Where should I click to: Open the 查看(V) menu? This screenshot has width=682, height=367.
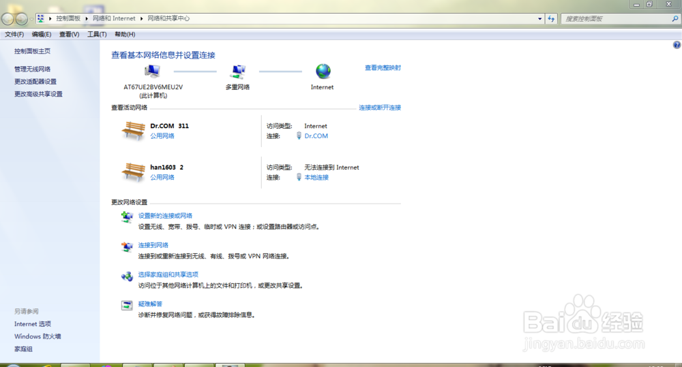pos(69,34)
